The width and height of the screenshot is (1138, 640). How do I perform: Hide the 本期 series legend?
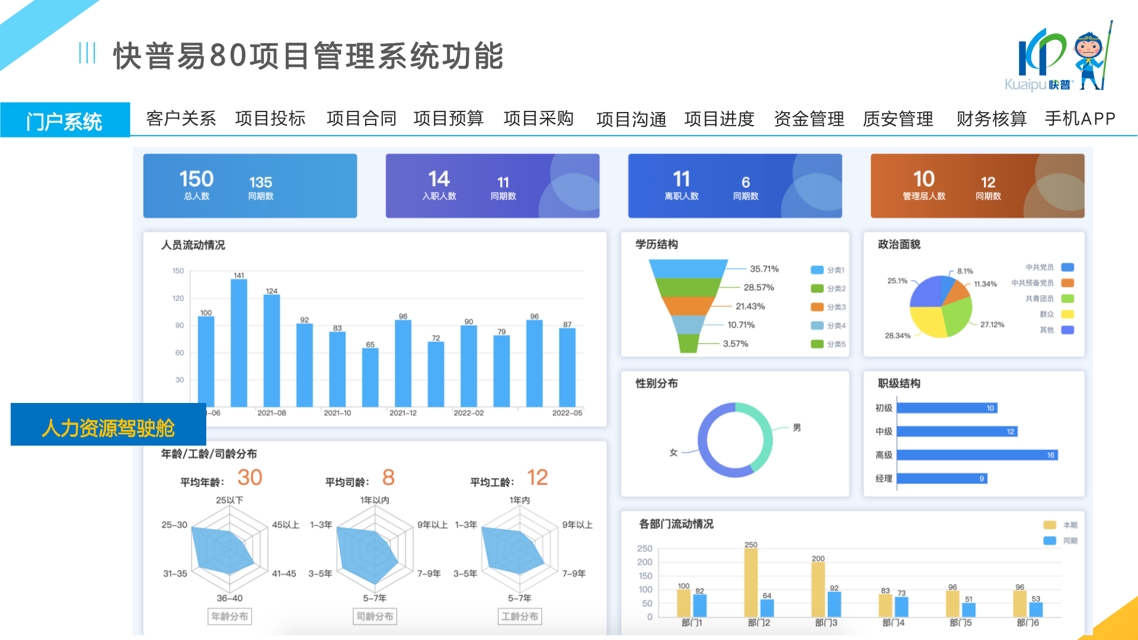tap(1050, 525)
